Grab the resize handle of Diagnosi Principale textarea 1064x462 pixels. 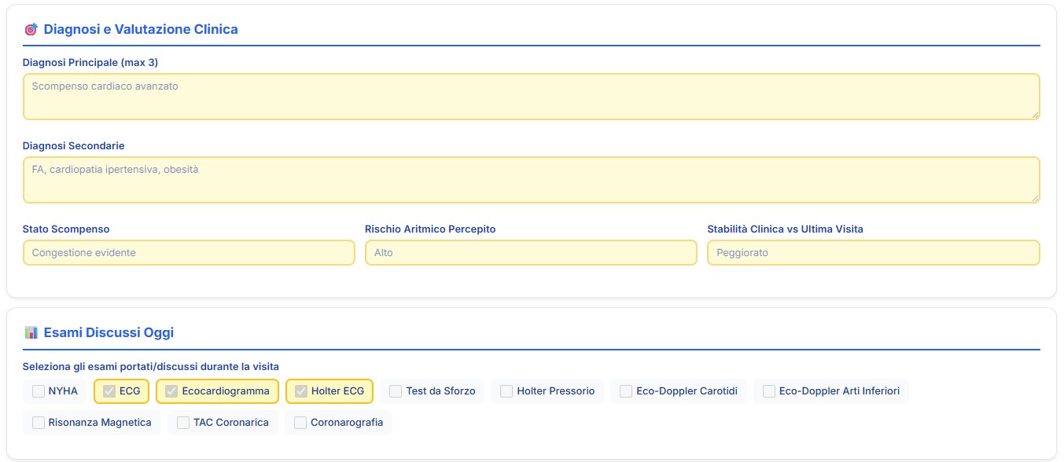[x=1035, y=115]
